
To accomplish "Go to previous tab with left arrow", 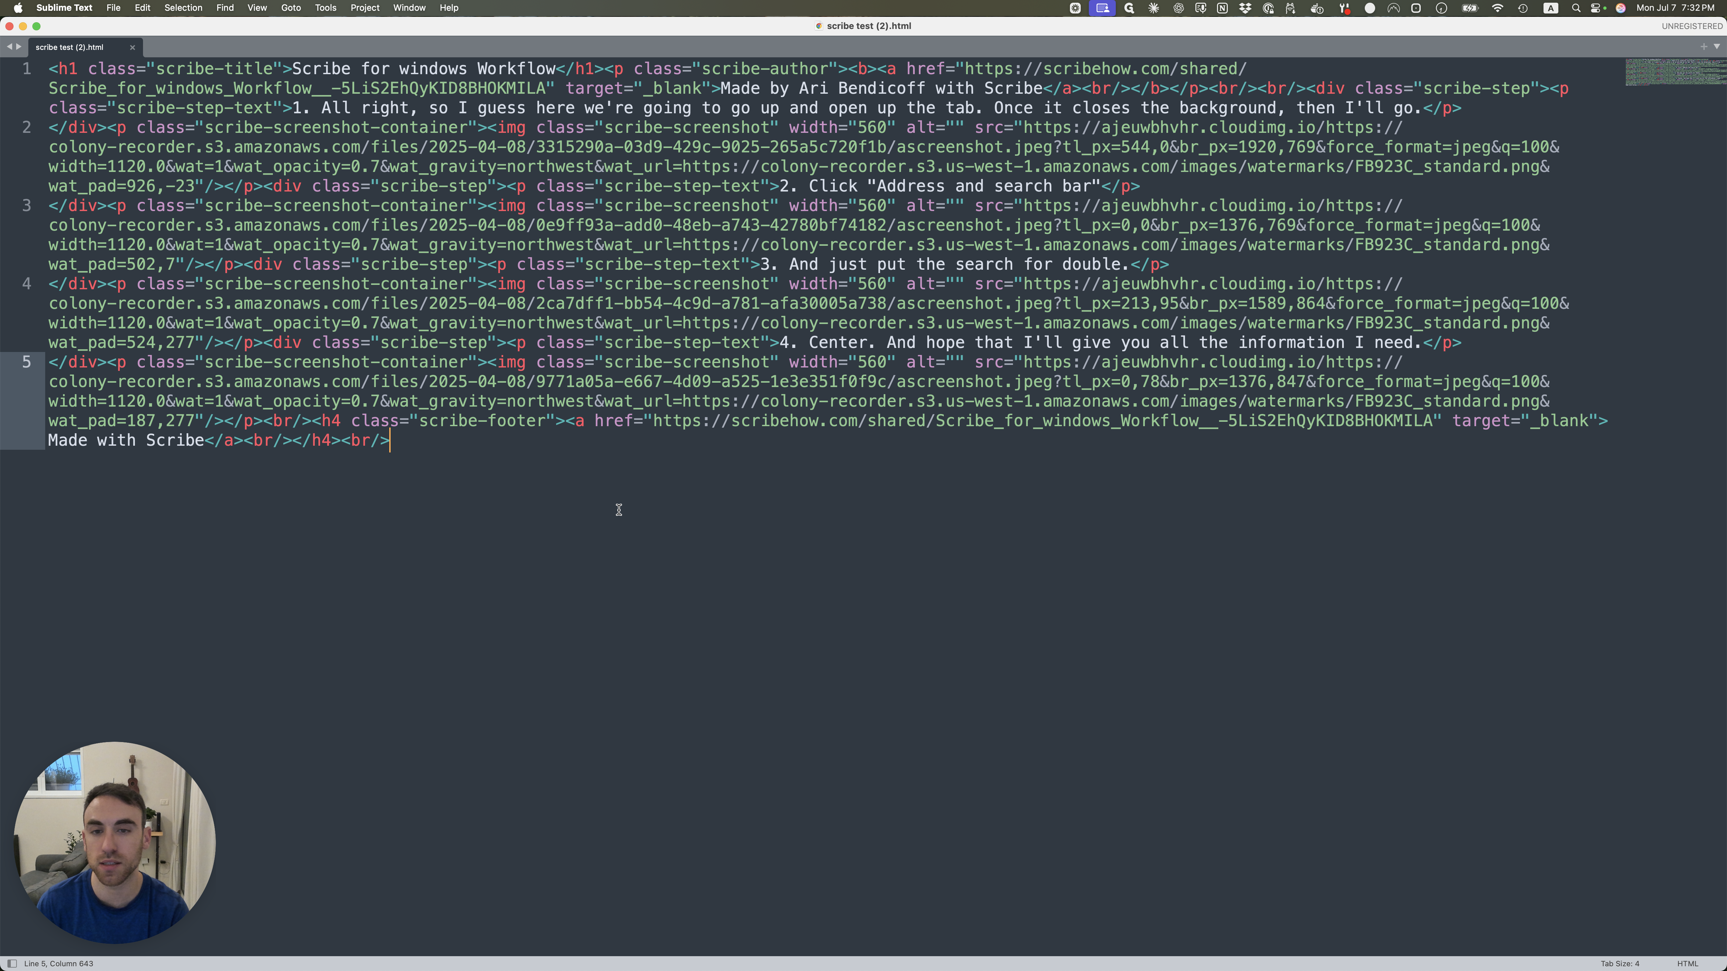I will click(x=9, y=47).
